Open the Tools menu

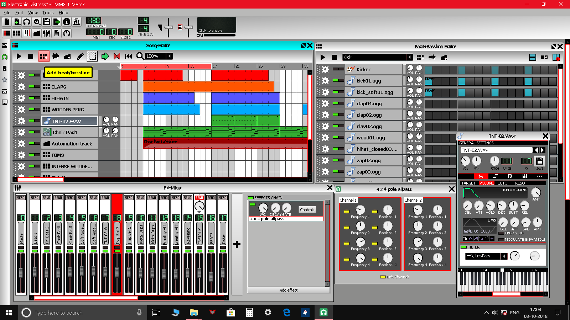pos(48,12)
